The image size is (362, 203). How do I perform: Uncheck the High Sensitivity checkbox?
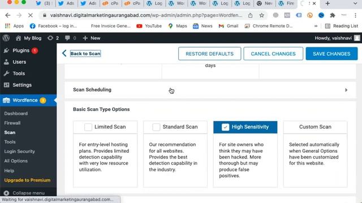[225, 127]
